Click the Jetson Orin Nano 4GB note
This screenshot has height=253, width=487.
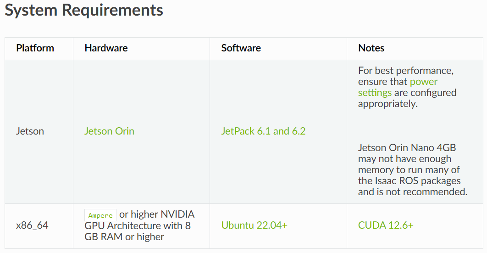tap(412, 170)
